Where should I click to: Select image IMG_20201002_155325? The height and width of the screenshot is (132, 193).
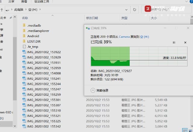[42, 121]
